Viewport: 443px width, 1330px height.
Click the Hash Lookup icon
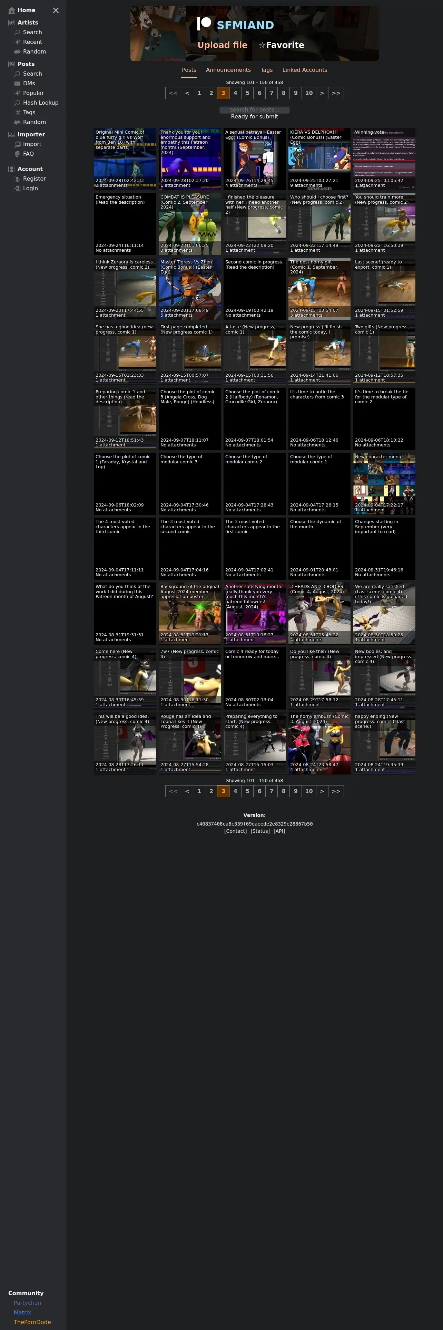point(17,103)
